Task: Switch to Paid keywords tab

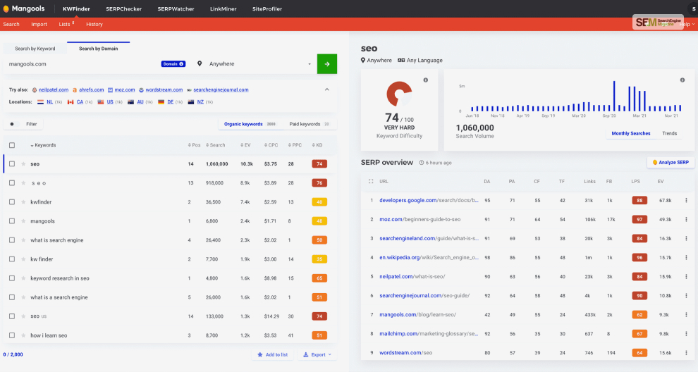Action: [310, 124]
